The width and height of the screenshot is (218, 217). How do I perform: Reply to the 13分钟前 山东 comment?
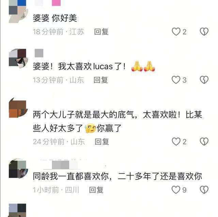coord(101,80)
